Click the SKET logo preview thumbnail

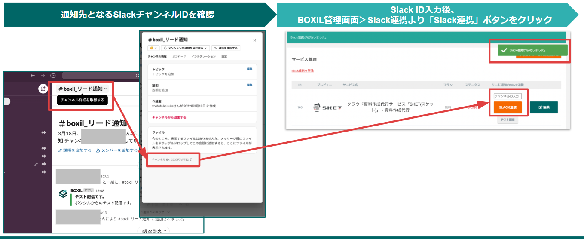[327, 107]
